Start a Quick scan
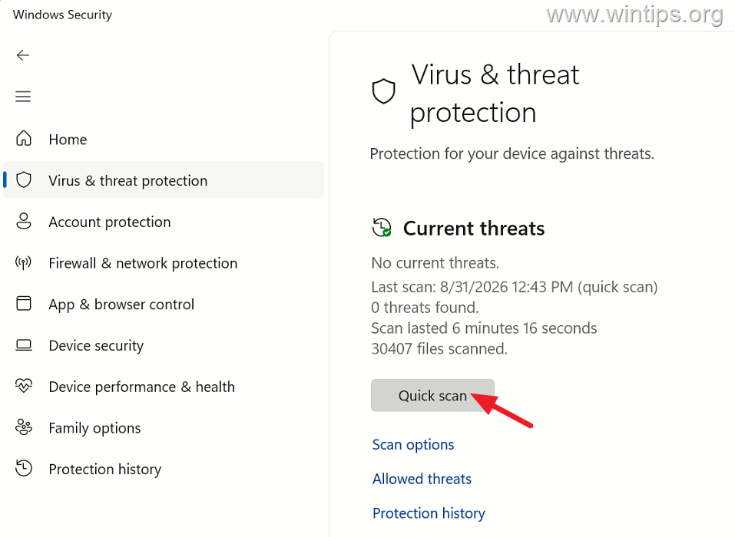 432,396
